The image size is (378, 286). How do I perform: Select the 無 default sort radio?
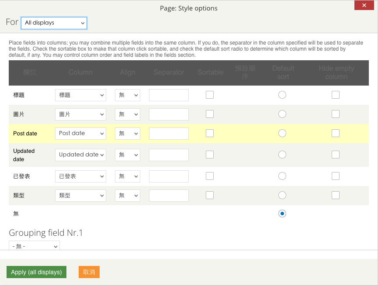282,214
